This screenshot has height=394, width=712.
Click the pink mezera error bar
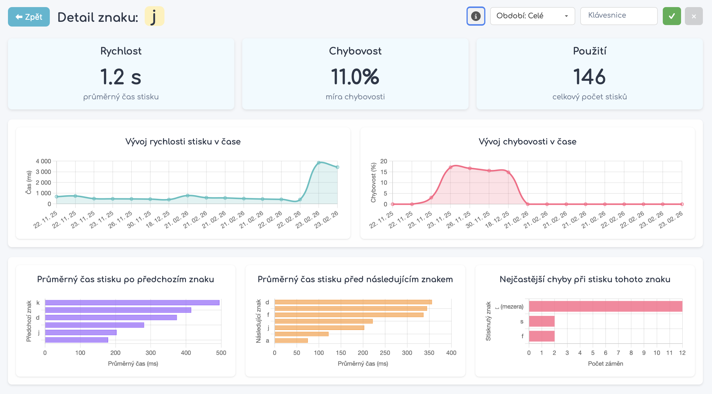click(x=605, y=306)
